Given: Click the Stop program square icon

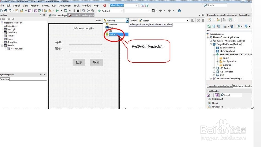Looking at the screenshot, I should click(78, 11).
